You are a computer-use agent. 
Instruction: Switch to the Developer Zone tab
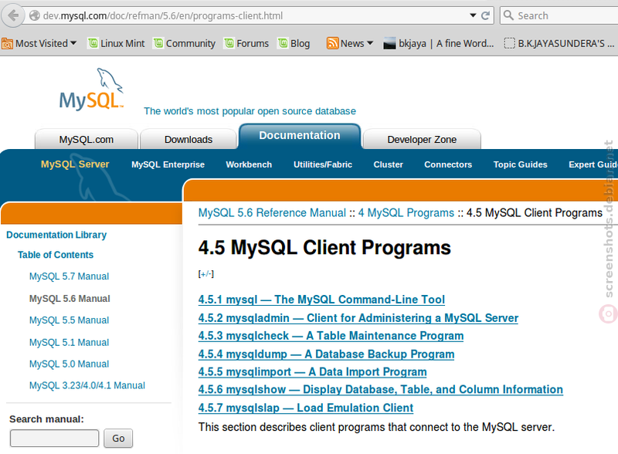click(422, 140)
